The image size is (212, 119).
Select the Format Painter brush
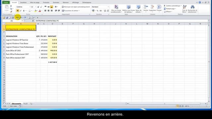click(11, 12)
